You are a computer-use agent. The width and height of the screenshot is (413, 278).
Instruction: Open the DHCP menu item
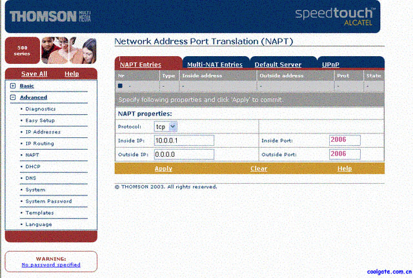point(32,166)
